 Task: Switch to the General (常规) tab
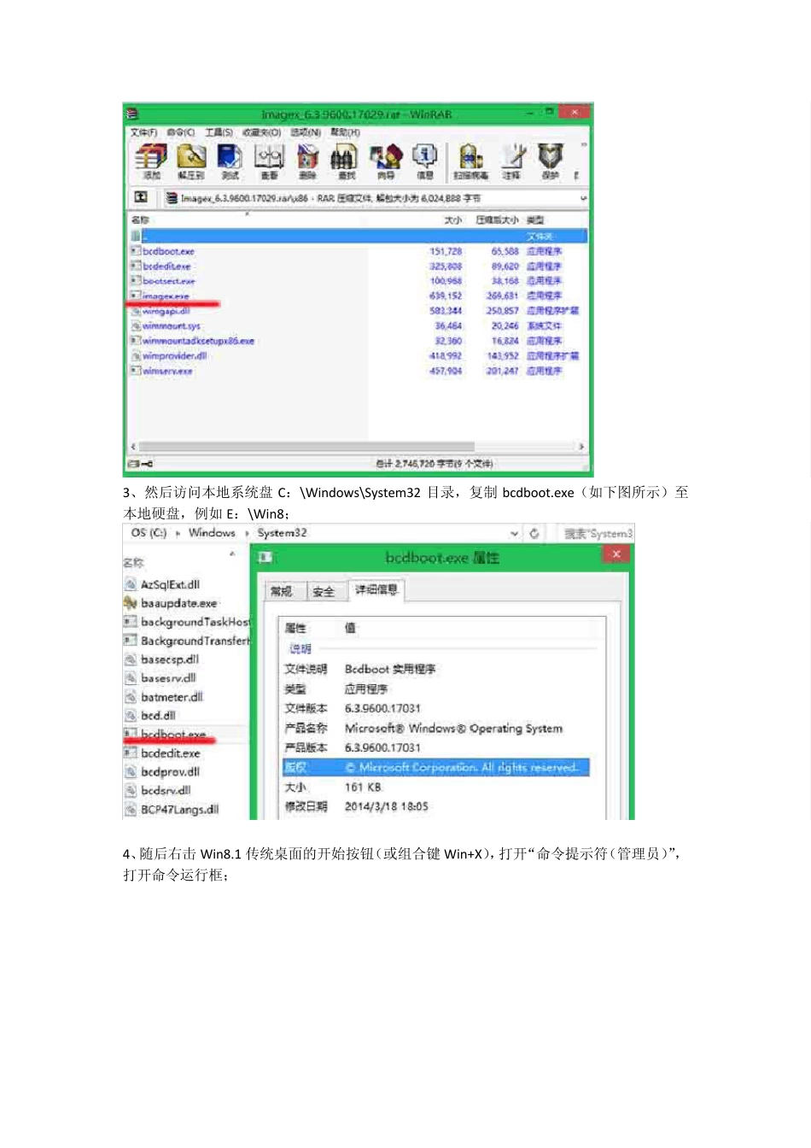[x=281, y=591]
